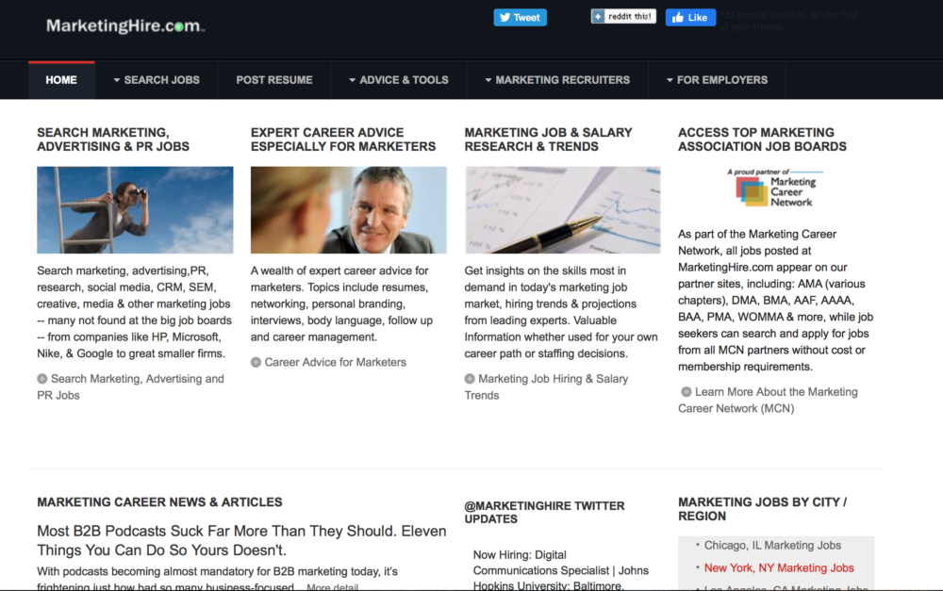Click the reddit this! button

tap(623, 16)
